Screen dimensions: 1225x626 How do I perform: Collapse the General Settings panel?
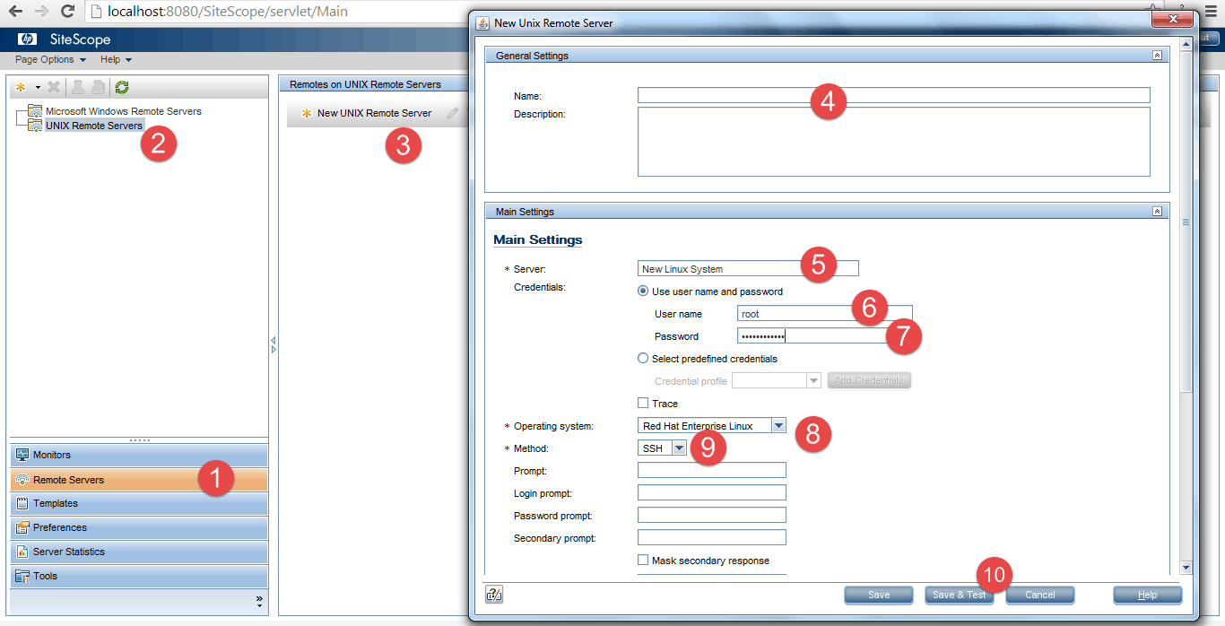coord(1157,56)
